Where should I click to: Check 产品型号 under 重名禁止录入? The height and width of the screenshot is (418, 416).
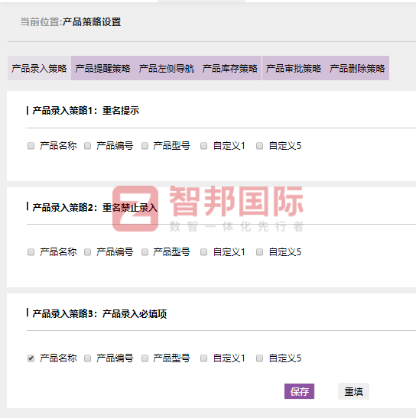click(x=145, y=252)
